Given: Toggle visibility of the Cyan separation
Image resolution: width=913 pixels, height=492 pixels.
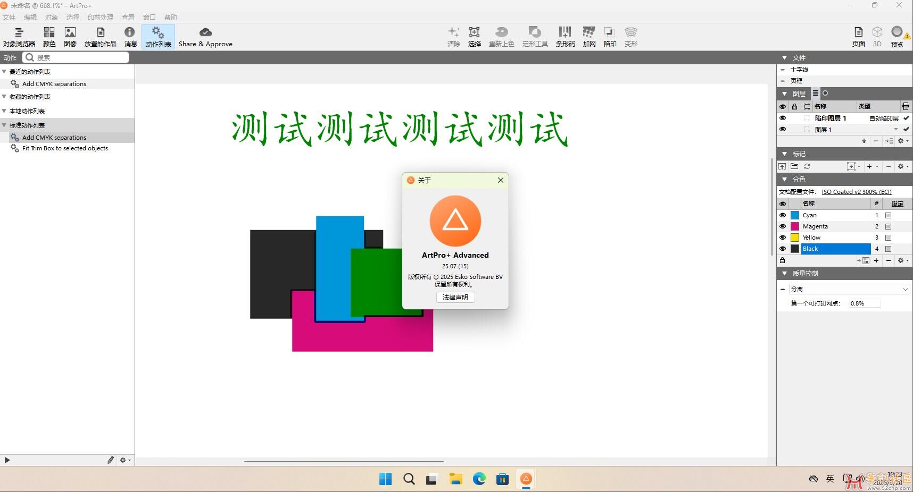Looking at the screenshot, I should (783, 215).
